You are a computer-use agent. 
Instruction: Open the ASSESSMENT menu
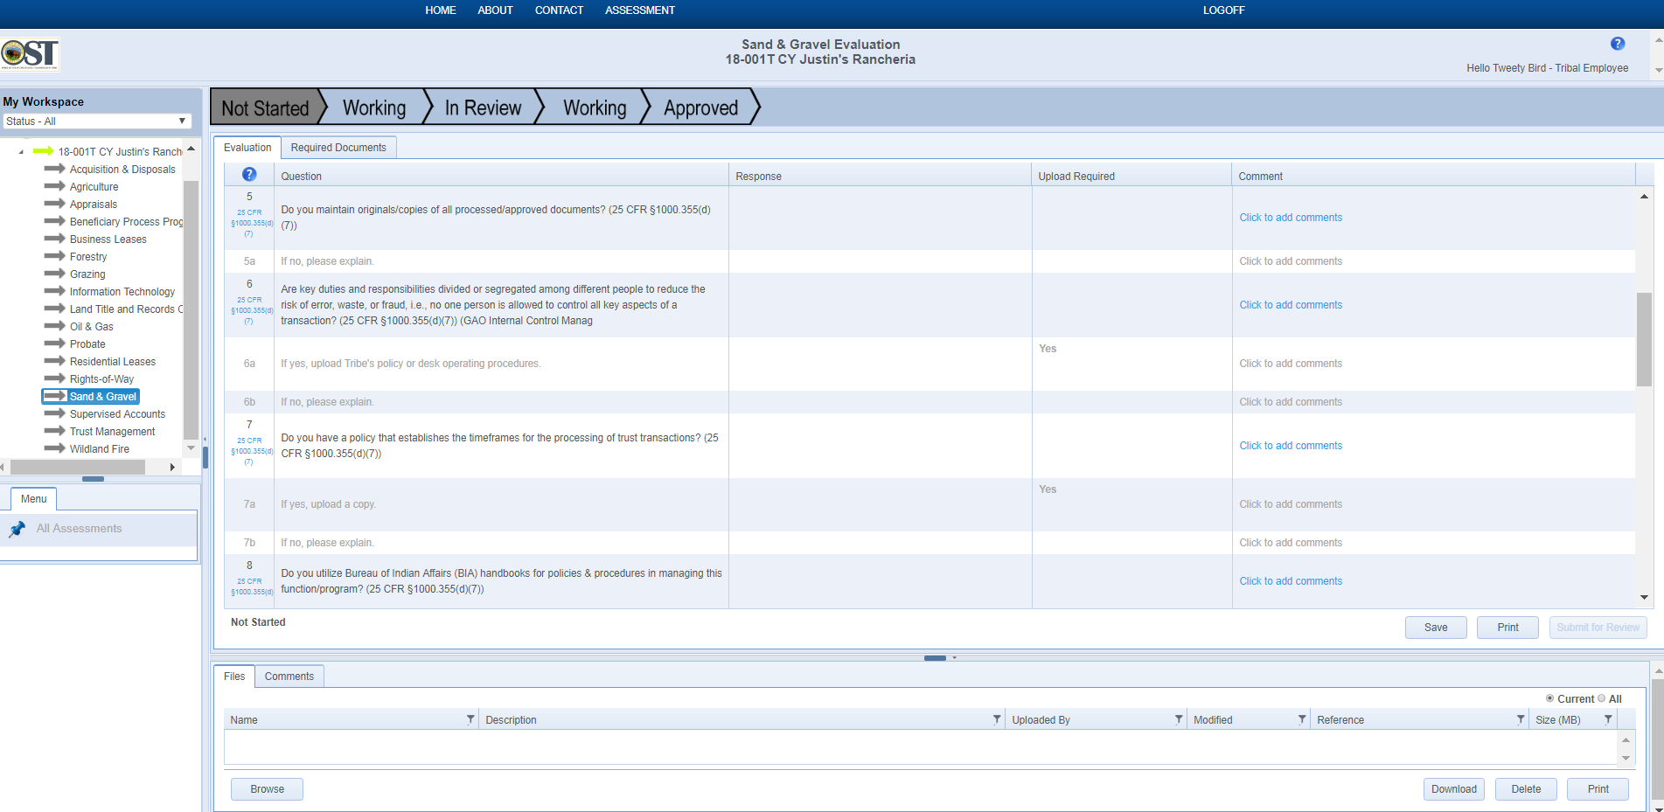(x=640, y=10)
